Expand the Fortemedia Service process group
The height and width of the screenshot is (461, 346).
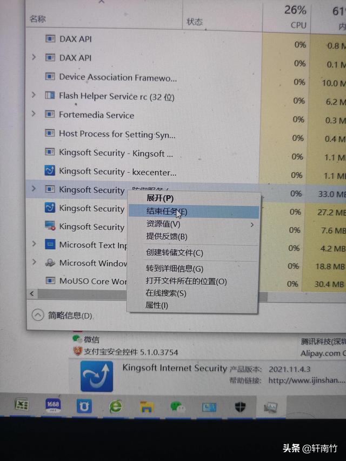(33, 113)
